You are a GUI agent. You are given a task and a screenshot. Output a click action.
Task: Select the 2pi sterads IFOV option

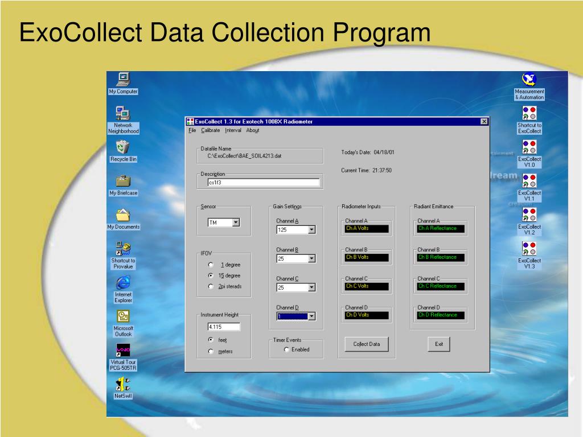click(211, 287)
